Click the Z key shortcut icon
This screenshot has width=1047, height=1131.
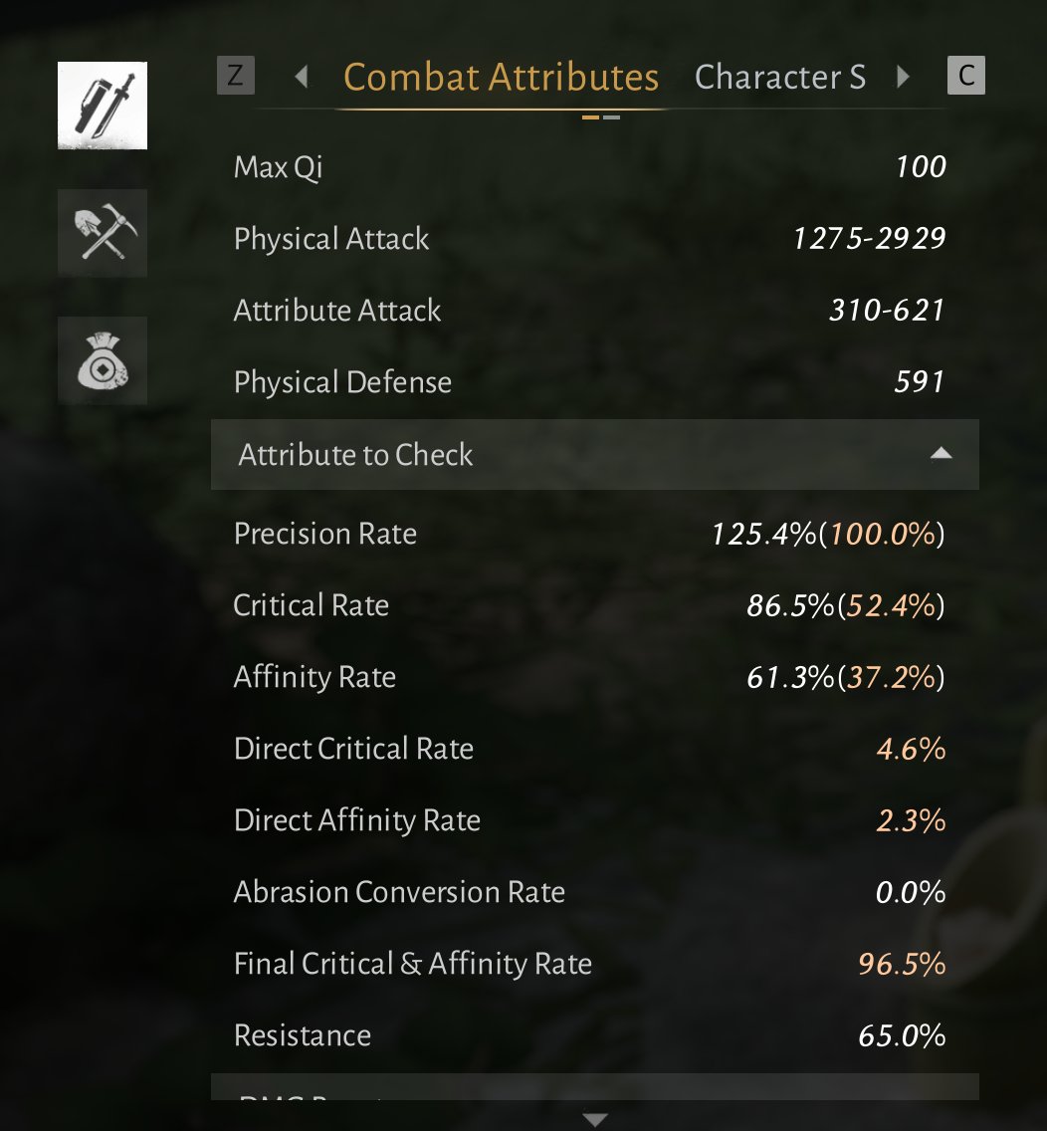pos(236,75)
